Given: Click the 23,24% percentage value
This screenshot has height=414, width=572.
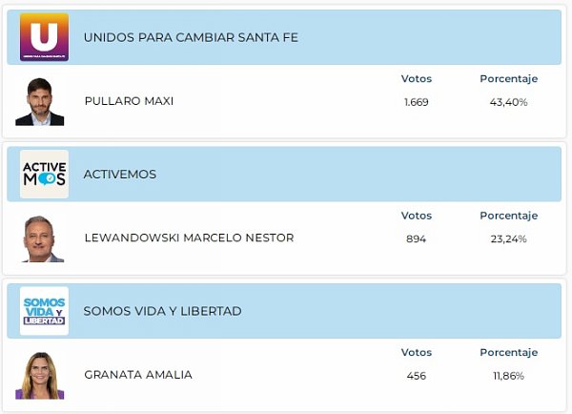Looking at the screenshot, I should 509,238.
